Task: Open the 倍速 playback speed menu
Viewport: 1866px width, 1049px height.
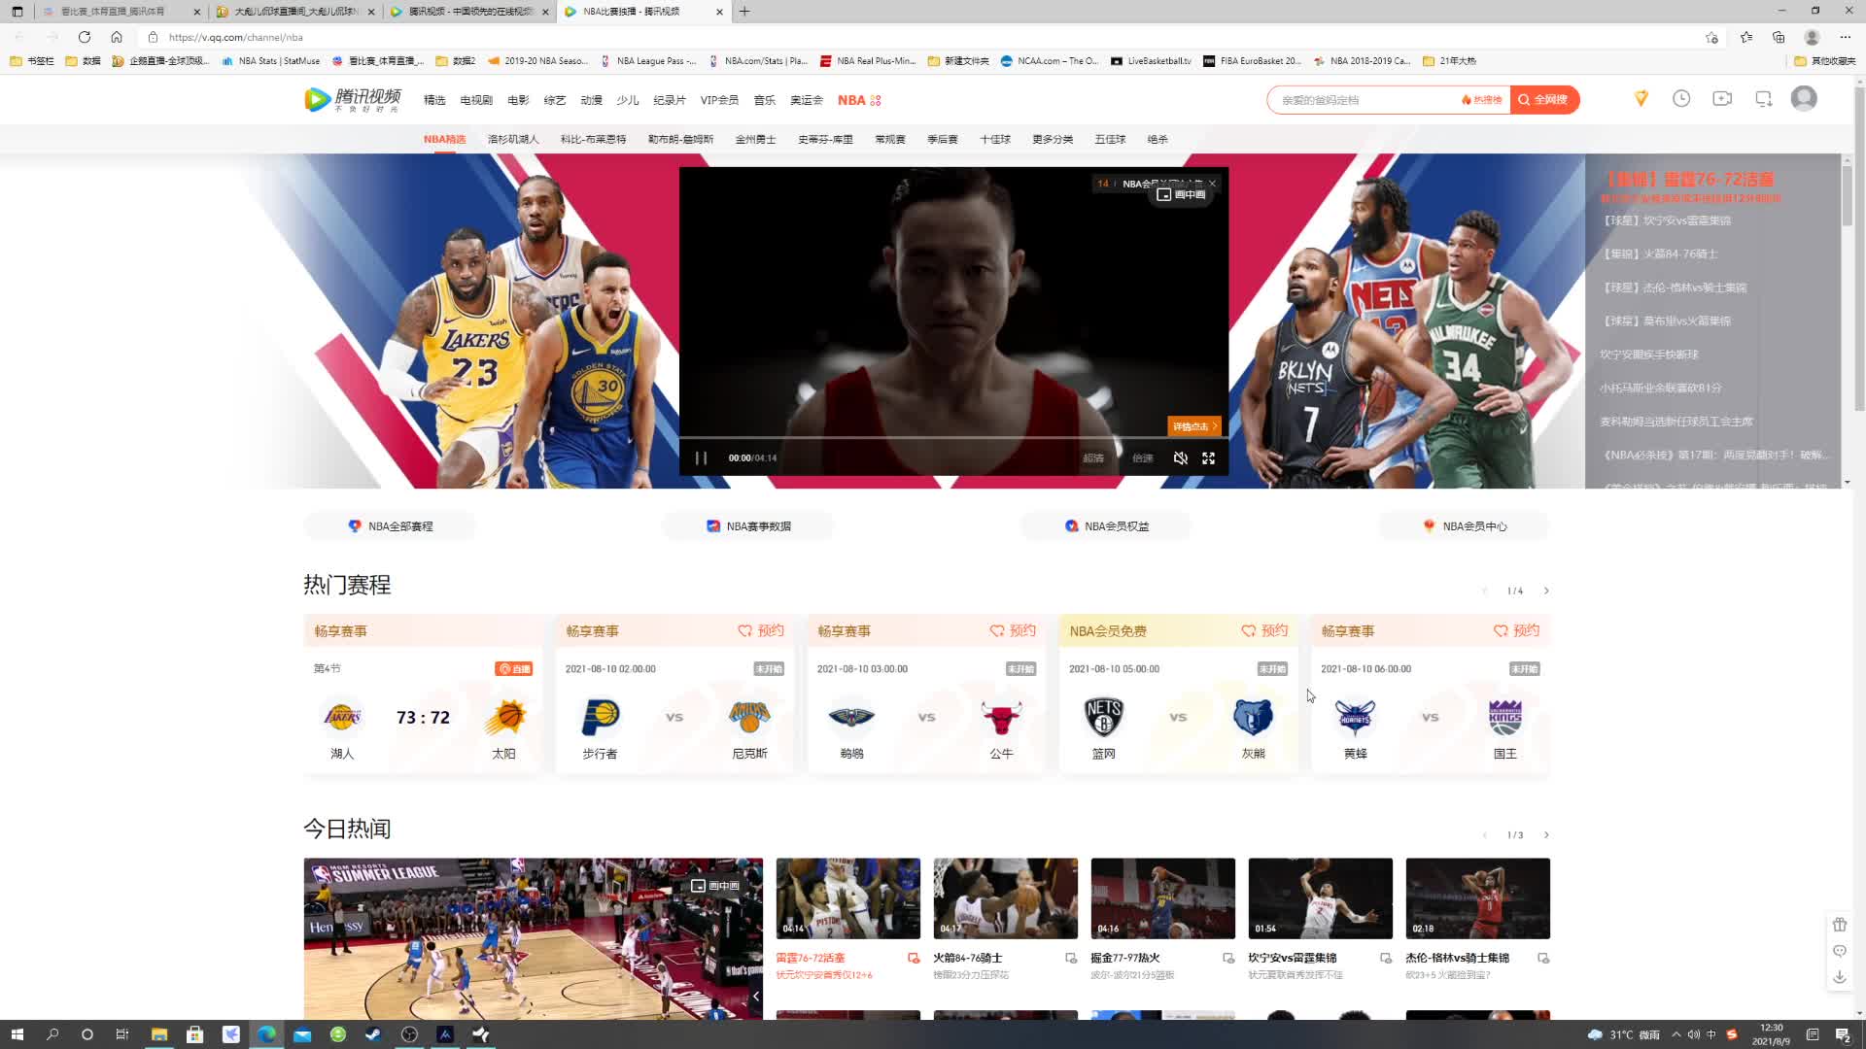Action: click(1143, 458)
